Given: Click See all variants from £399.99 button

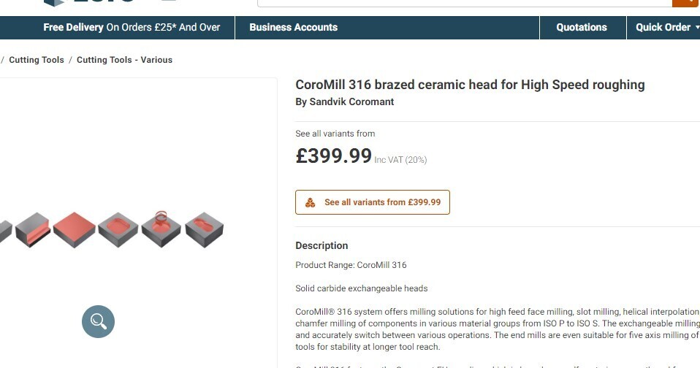Looking at the screenshot, I should pyautogui.click(x=373, y=202).
